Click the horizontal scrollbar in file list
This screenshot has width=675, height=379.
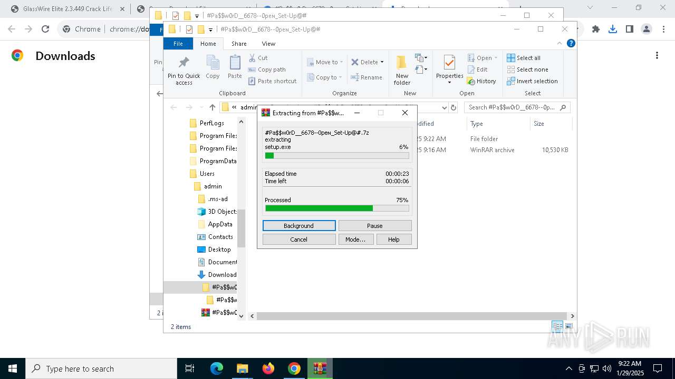pos(412,316)
